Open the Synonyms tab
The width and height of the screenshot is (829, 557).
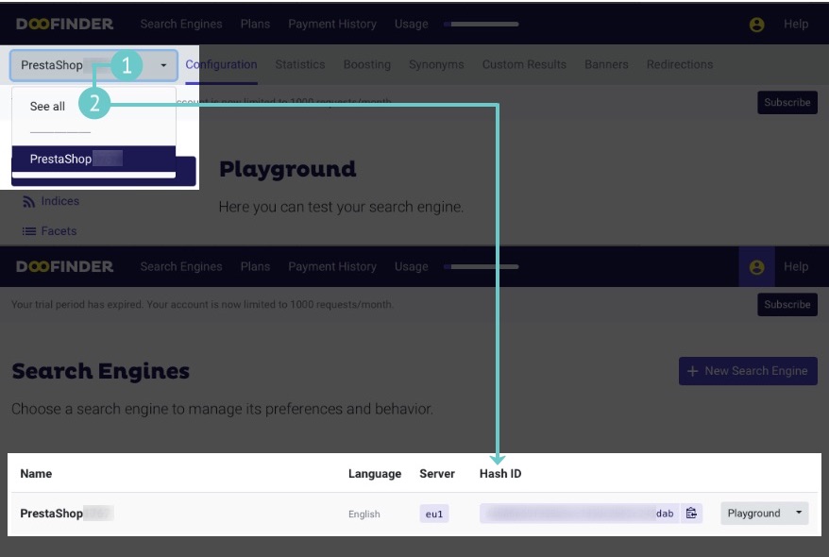(x=436, y=64)
